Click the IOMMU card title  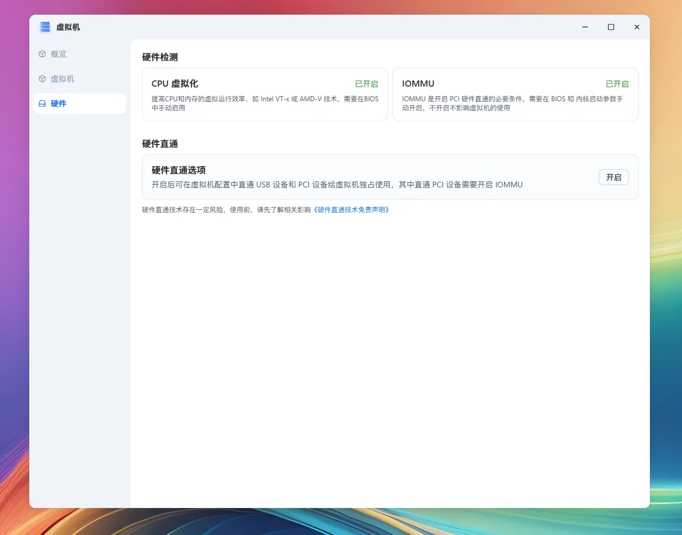(x=418, y=84)
